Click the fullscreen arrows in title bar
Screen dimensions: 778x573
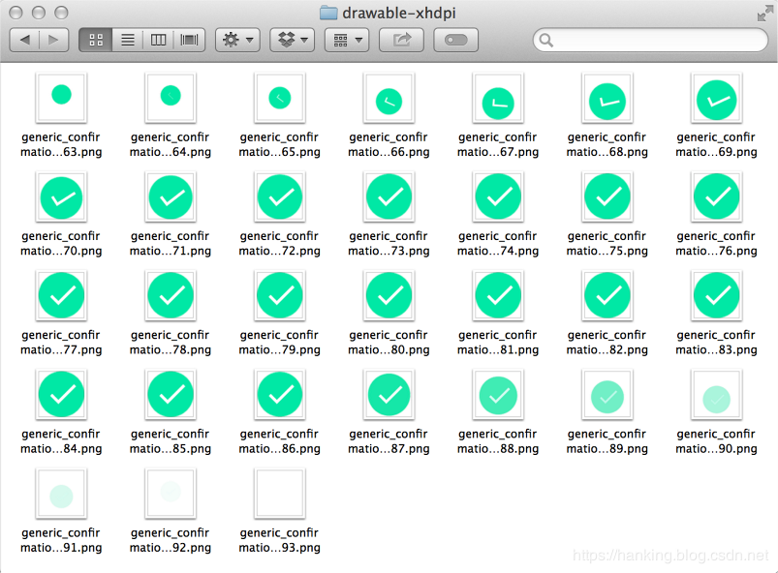764,14
